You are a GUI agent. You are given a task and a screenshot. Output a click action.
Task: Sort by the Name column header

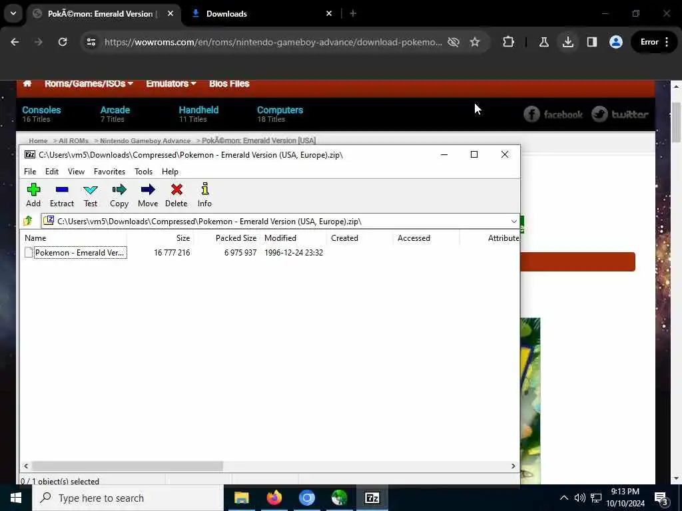click(73, 238)
